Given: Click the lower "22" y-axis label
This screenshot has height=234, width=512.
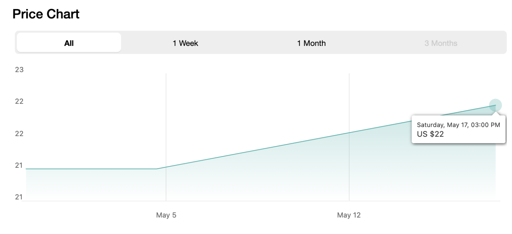Looking at the screenshot, I should click(x=19, y=133).
